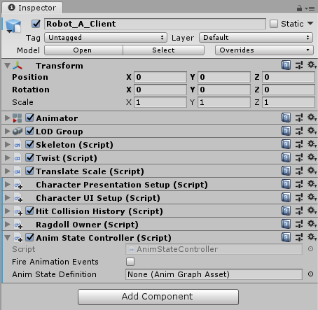Open gear menu for Twist script
318x310 pixels.
(312, 157)
